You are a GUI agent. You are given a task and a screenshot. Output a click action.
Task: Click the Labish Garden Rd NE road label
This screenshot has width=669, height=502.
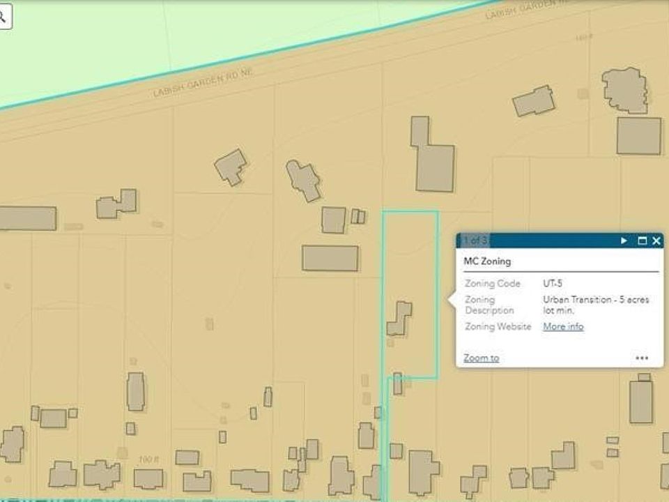pyautogui.click(x=202, y=84)
